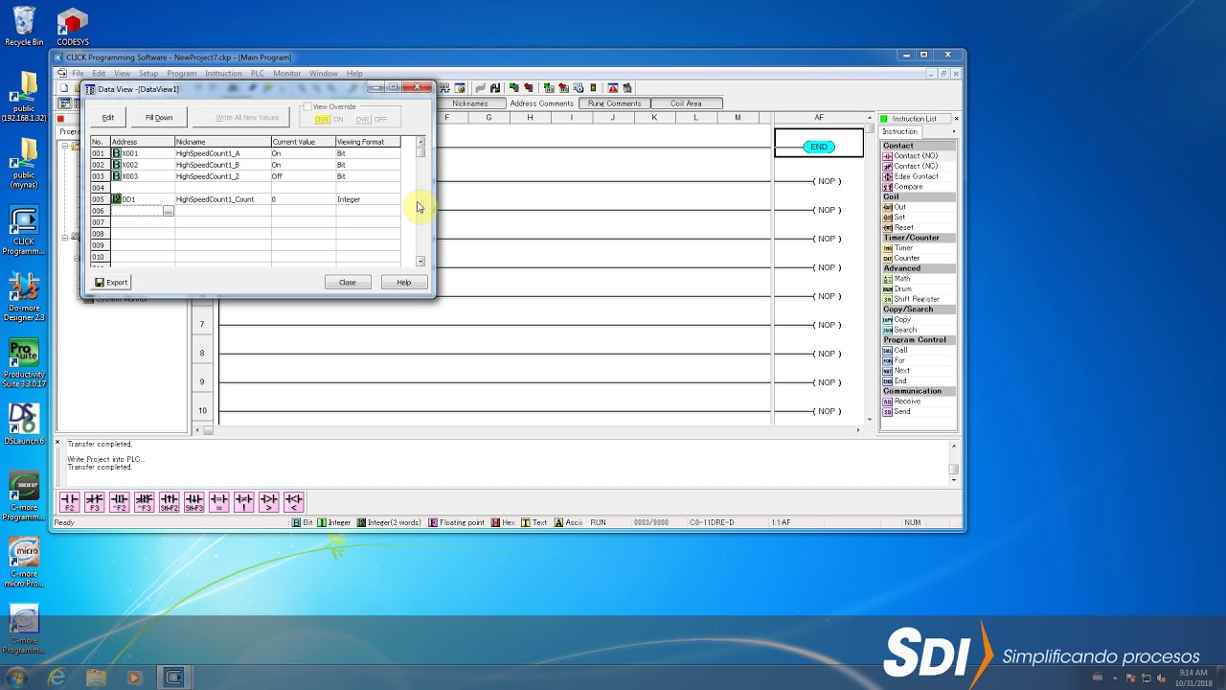The image size is (1226, 690).
Task: Insert the not-equal compare contact icon
Action: pyautogui.click(x=243, y=502)
